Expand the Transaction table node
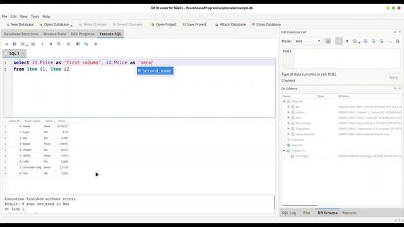404x227 pixels. tap(288, 129)
